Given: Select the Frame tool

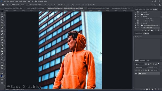Looking at the screenshot, I should pos(2,25).
